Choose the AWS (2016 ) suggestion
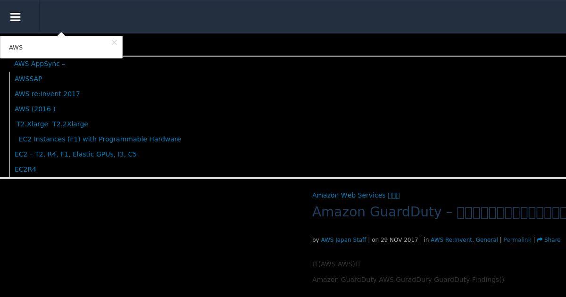The width and height of the screenshot is (566, 297). point(35,109)
